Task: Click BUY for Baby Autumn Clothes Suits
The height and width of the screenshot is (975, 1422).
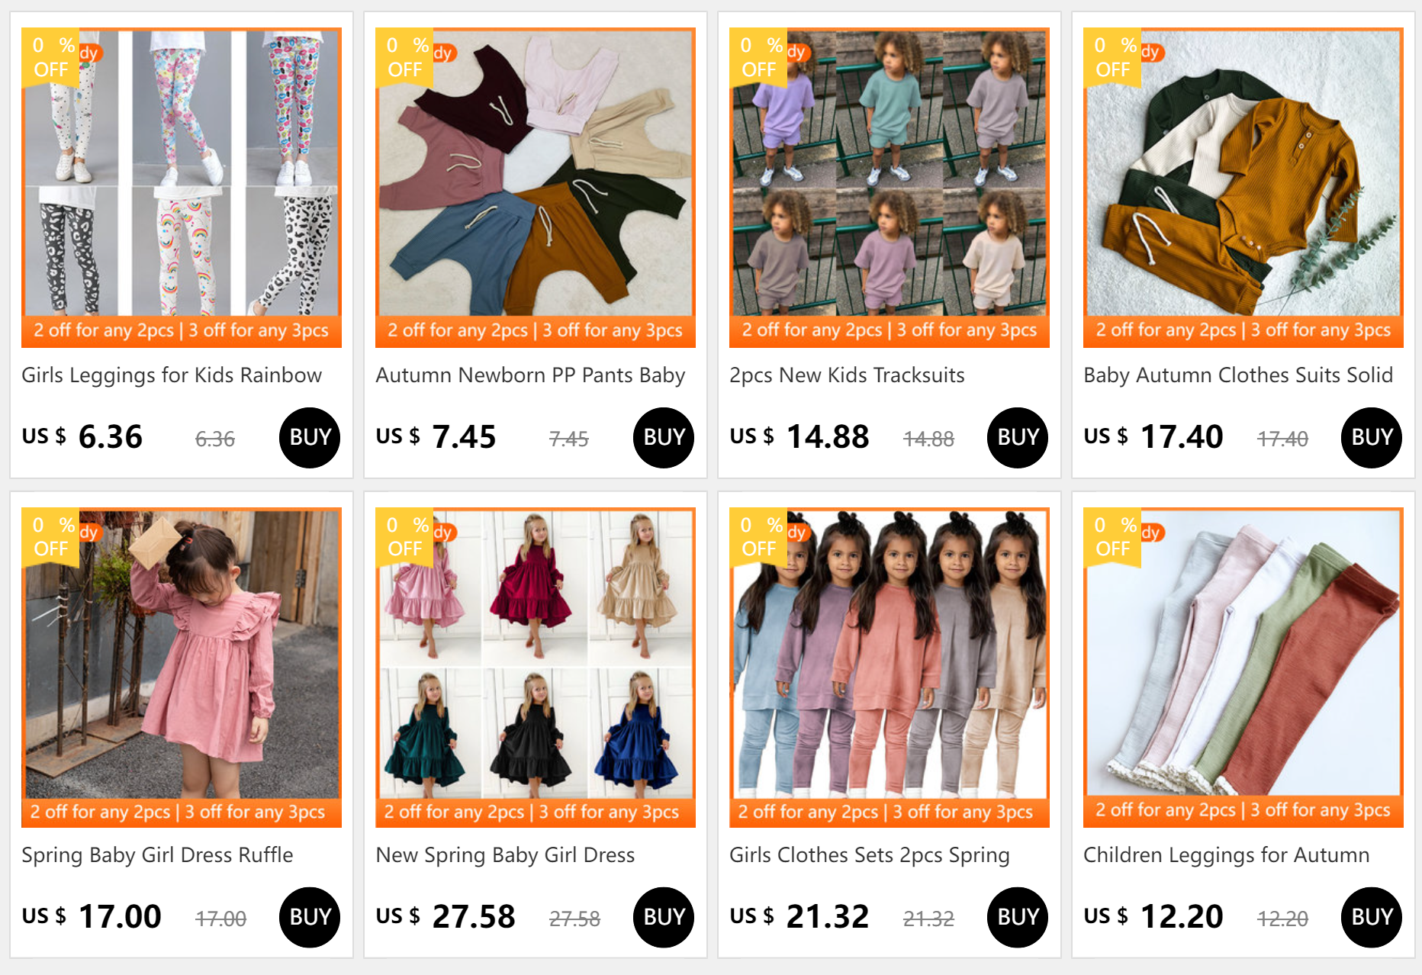Action: click(1372, 437)
